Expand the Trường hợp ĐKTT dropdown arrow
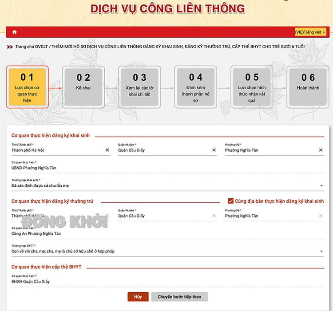The image size is (333, 311). 321,252
